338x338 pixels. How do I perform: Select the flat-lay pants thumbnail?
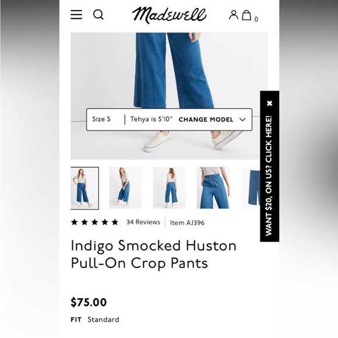point(250,188)
